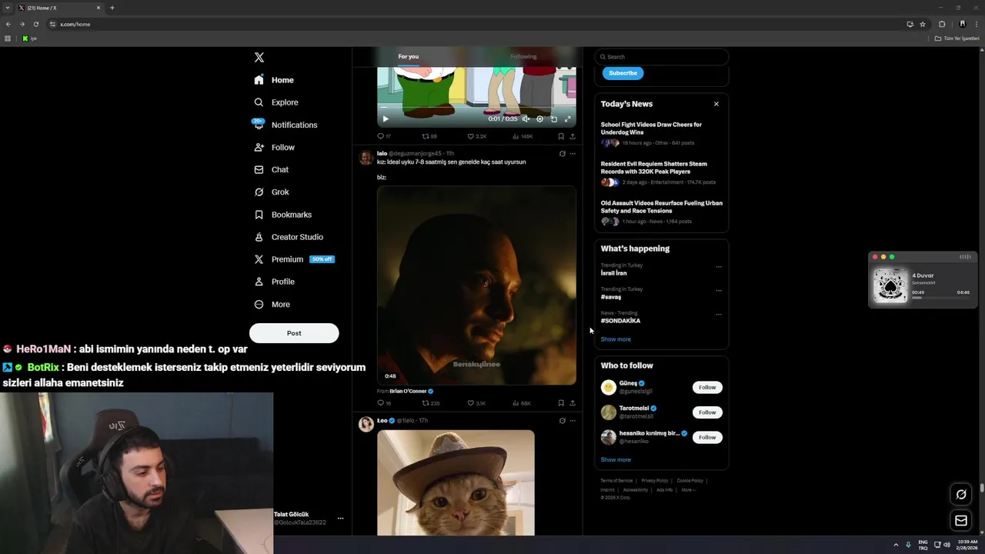
Task: Open Grok in the sidebar
Action: [x=272, y=192]
